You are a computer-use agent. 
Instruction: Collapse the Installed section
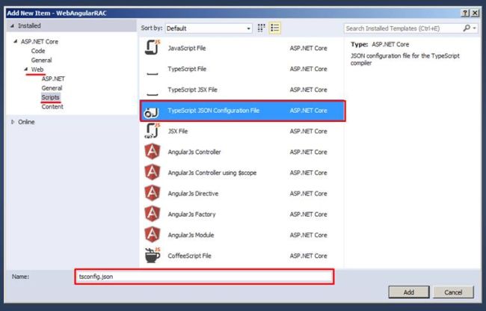point(12,25)
